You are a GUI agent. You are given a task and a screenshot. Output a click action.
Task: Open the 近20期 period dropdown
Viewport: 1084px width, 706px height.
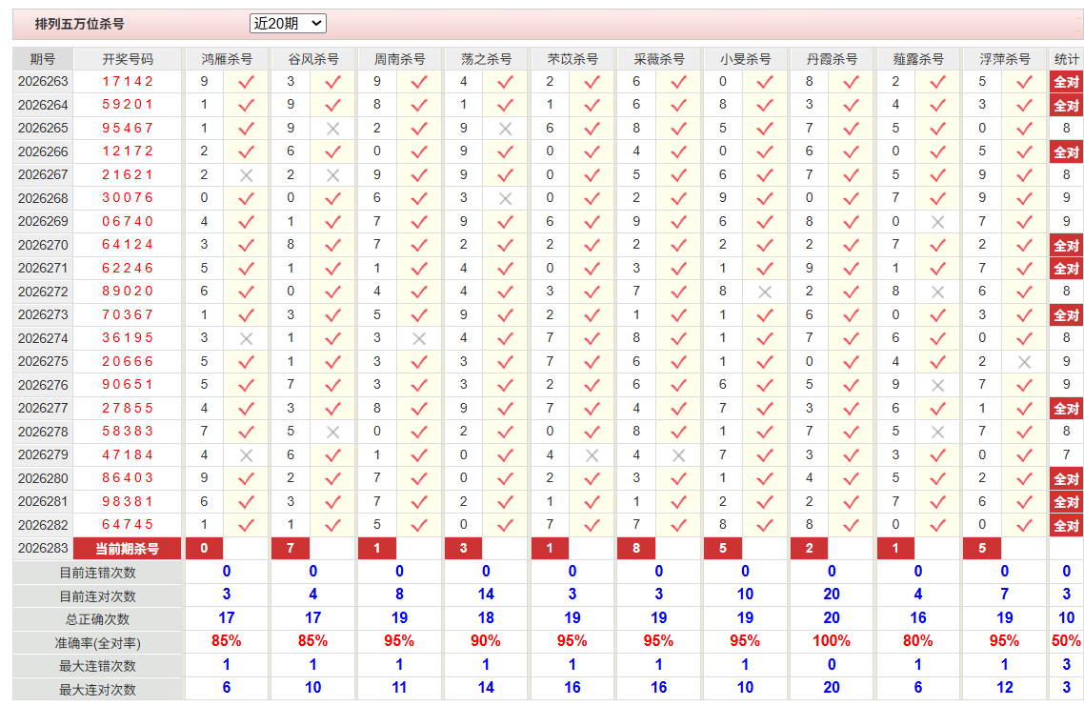coord(288,24)
